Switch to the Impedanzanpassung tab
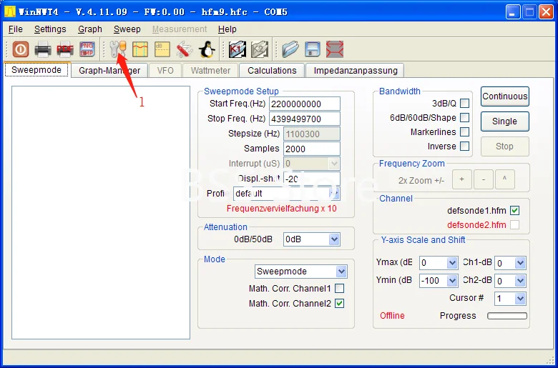The height and width of the screenshot is (368, 558). point(355,71)
